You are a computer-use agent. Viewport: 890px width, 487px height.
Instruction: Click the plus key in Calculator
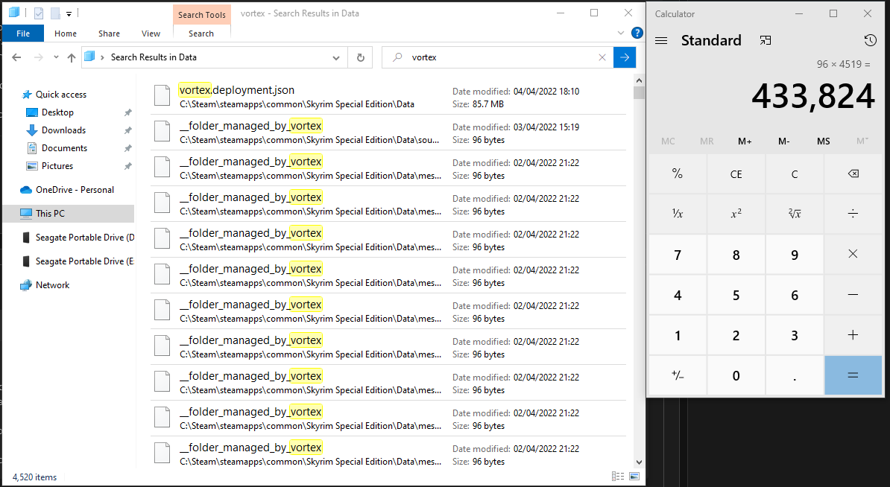pos(853,335)
